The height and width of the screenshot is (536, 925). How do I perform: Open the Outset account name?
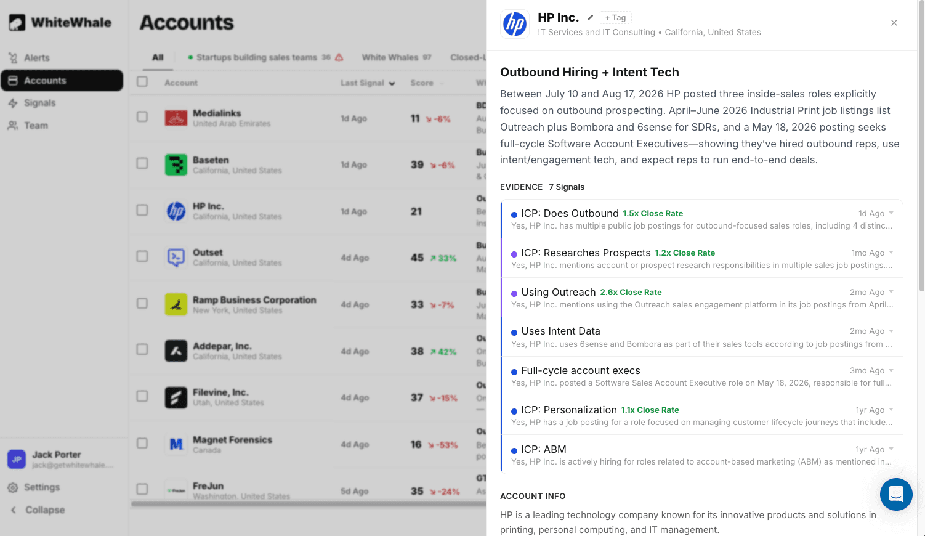[208, 253]
